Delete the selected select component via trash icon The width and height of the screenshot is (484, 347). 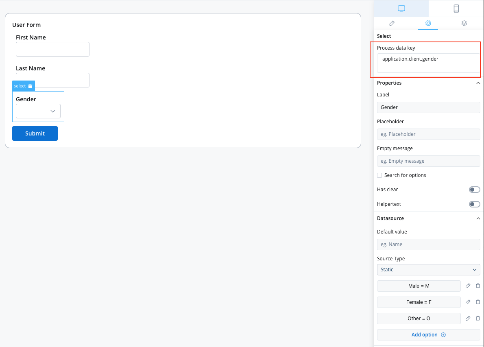click(x=30, y=86)
